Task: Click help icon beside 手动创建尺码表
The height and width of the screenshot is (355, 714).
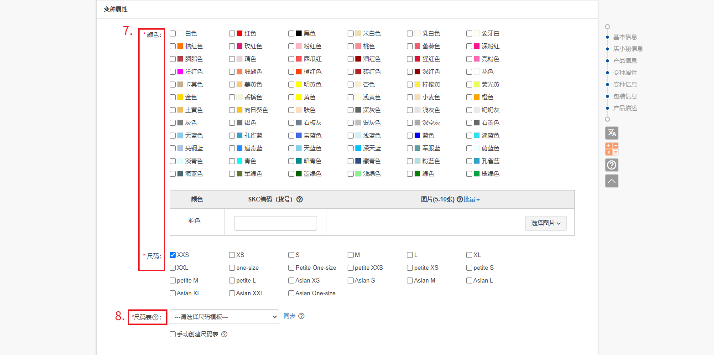Action: (224, 334)
